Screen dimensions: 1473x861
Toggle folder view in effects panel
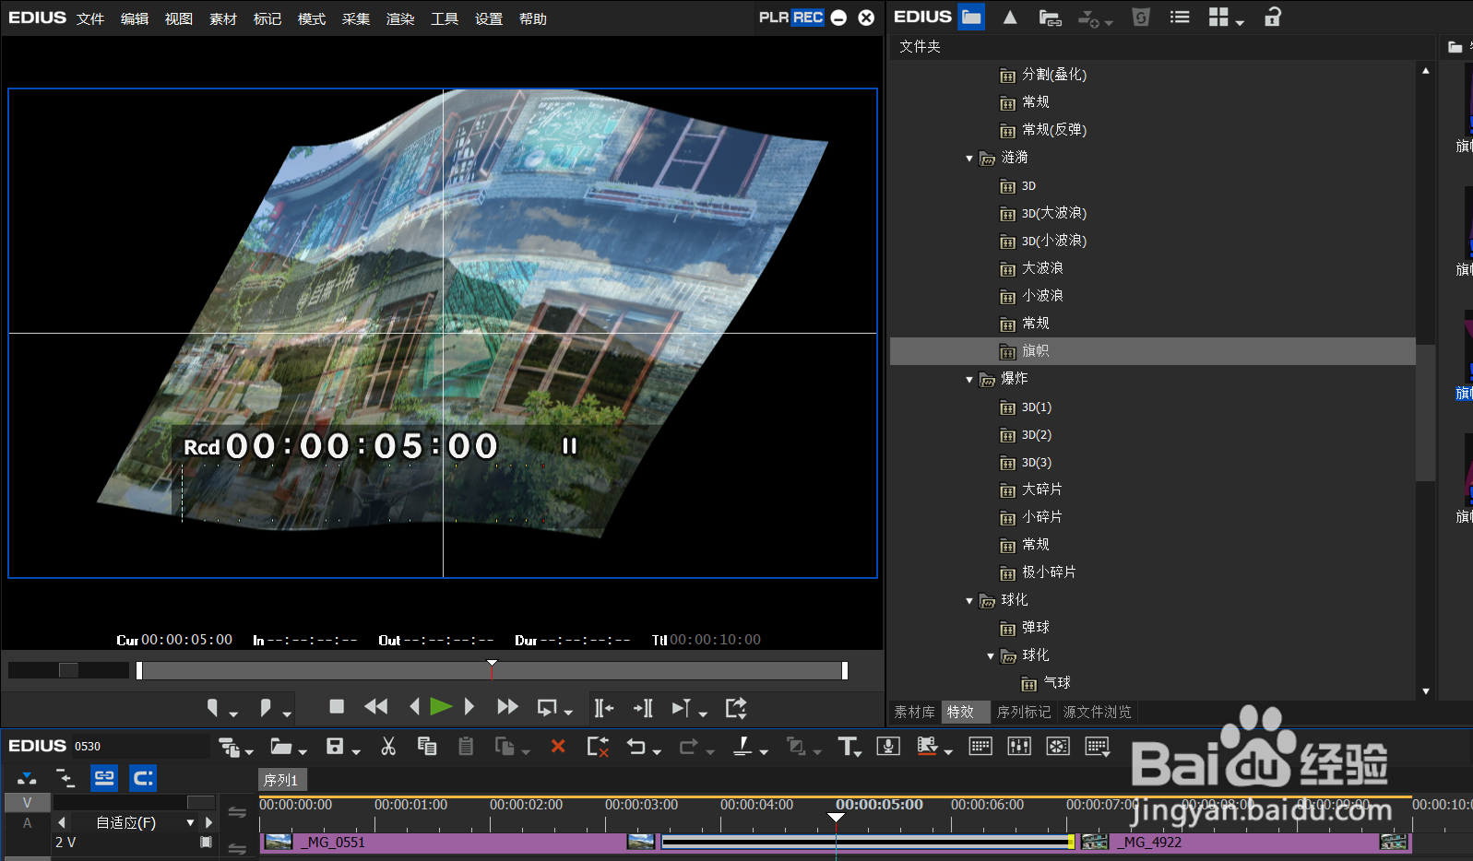point(971,18)
